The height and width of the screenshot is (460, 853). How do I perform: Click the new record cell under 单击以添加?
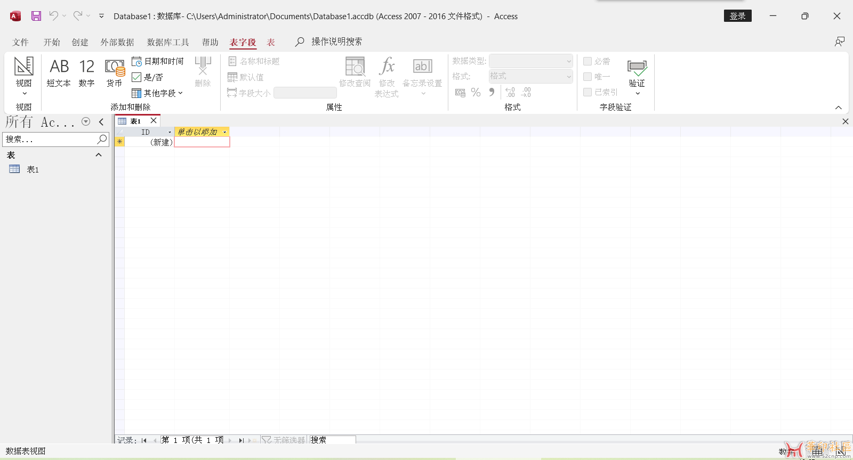[x=202, y=142]
